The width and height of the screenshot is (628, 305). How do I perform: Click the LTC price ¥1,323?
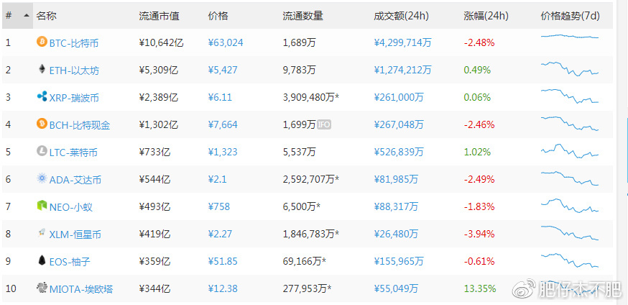pos(223,152)
